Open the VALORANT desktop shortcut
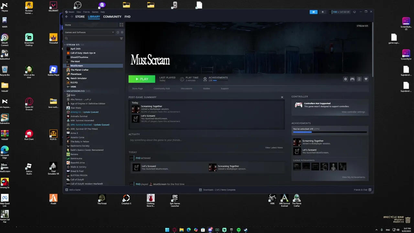 tap(53, 7)
